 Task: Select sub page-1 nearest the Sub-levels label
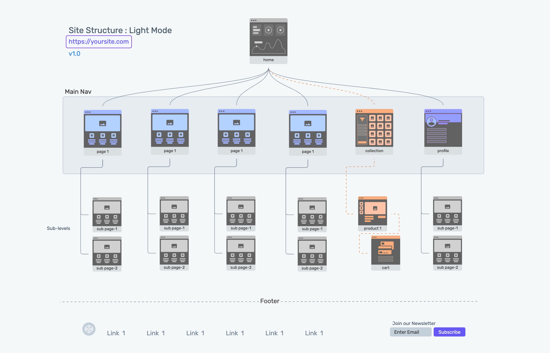107,215
